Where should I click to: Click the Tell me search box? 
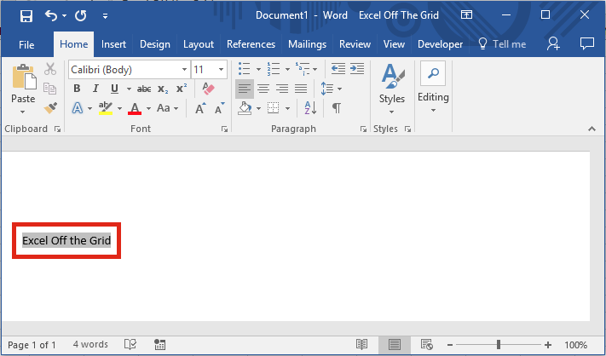pos(502,44)
